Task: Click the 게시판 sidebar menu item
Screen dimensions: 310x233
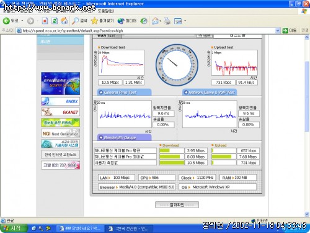Action: click(60, 42)
